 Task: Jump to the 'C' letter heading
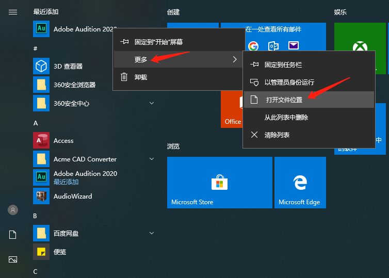(35, 271)
